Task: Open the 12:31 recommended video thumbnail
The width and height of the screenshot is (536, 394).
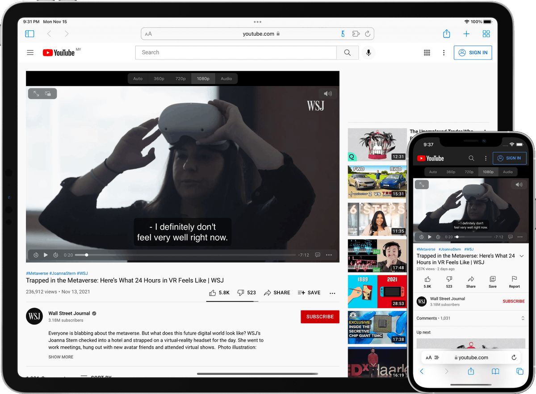Action: (x=377, y=145)
